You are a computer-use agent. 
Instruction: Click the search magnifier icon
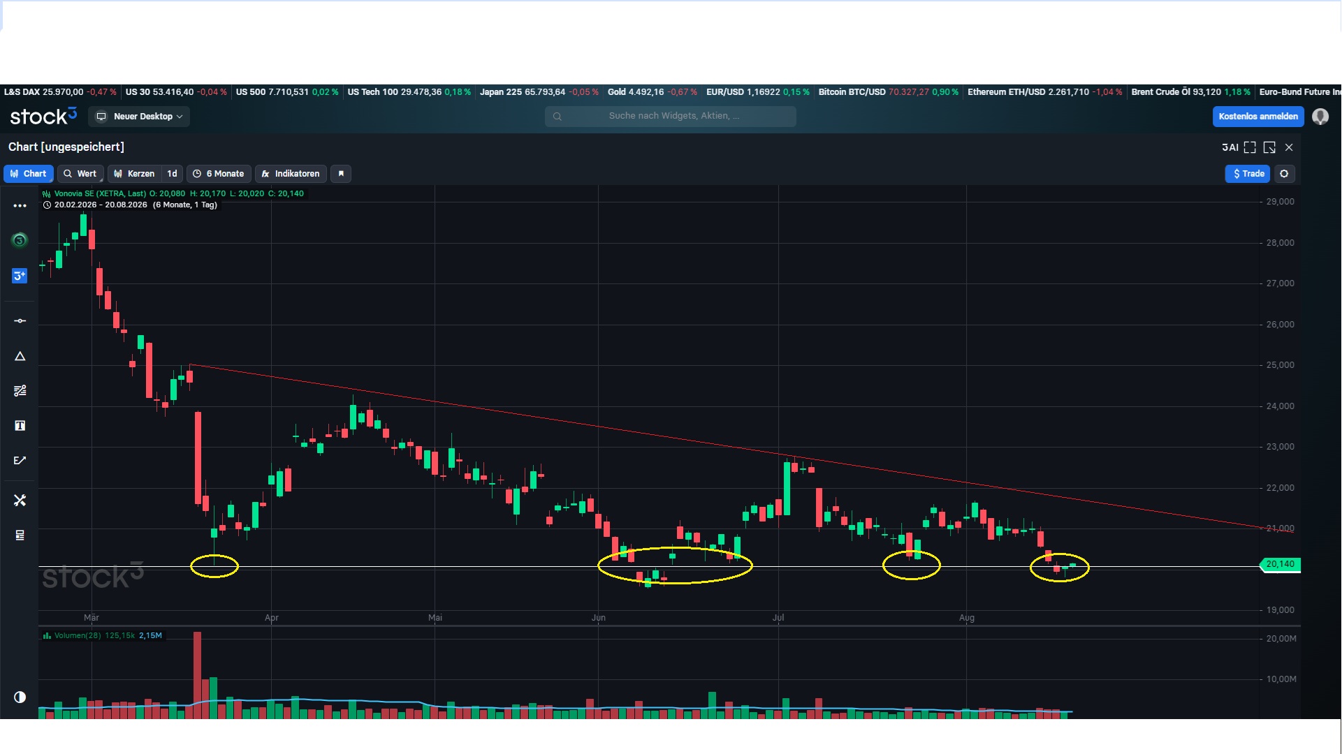click(x=557, y=117)
